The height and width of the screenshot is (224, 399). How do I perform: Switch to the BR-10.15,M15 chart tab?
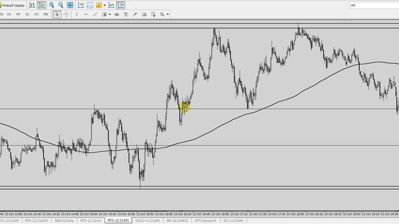[x=177, y=221]
